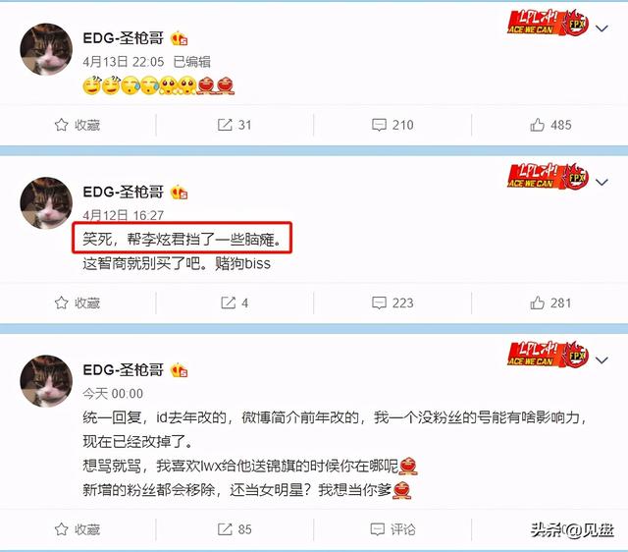The image size is (628, 552).
Task: Open the cat avatar on the third post
Action: [46, 381]
